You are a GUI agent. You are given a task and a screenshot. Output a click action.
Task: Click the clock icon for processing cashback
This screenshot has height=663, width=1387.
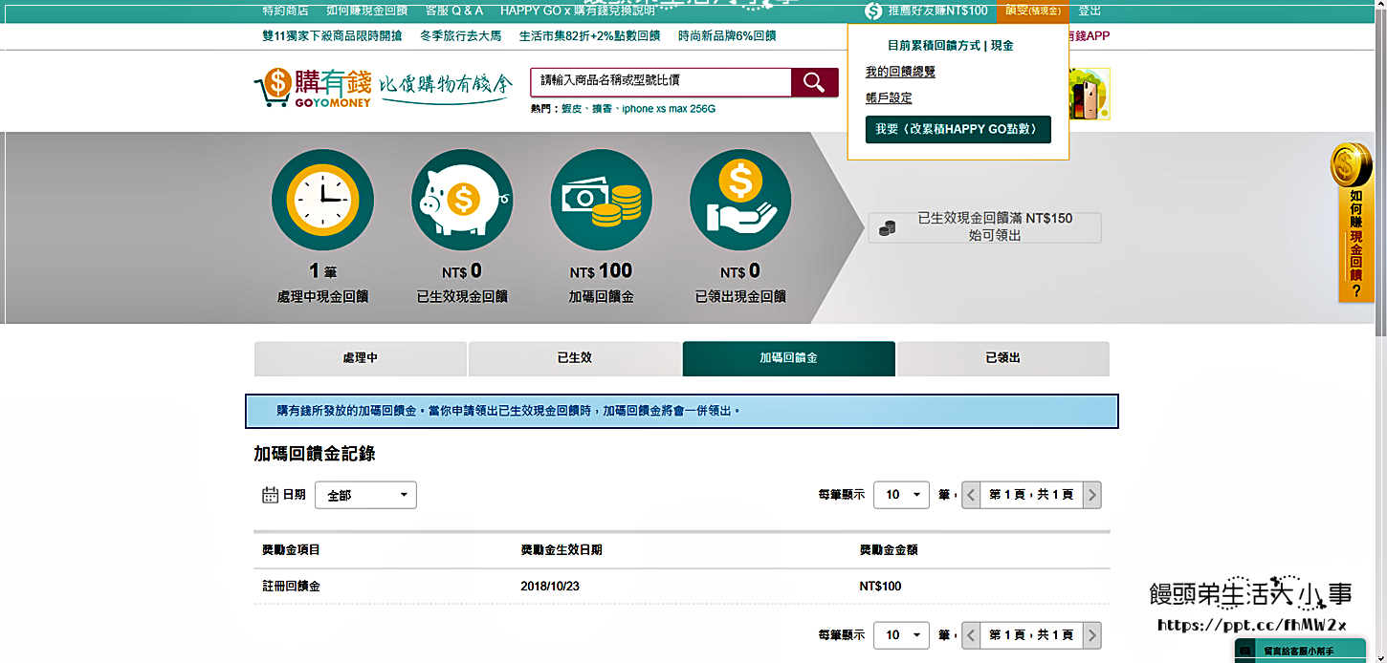tap(322, 200)
